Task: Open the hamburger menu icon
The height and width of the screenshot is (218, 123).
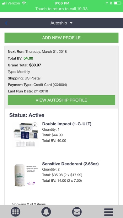Action: (109, 212)
